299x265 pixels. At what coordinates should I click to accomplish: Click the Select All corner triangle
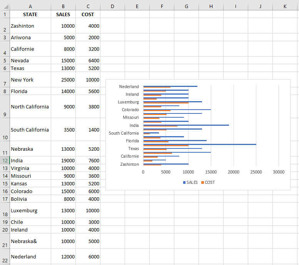pos(6,7)
